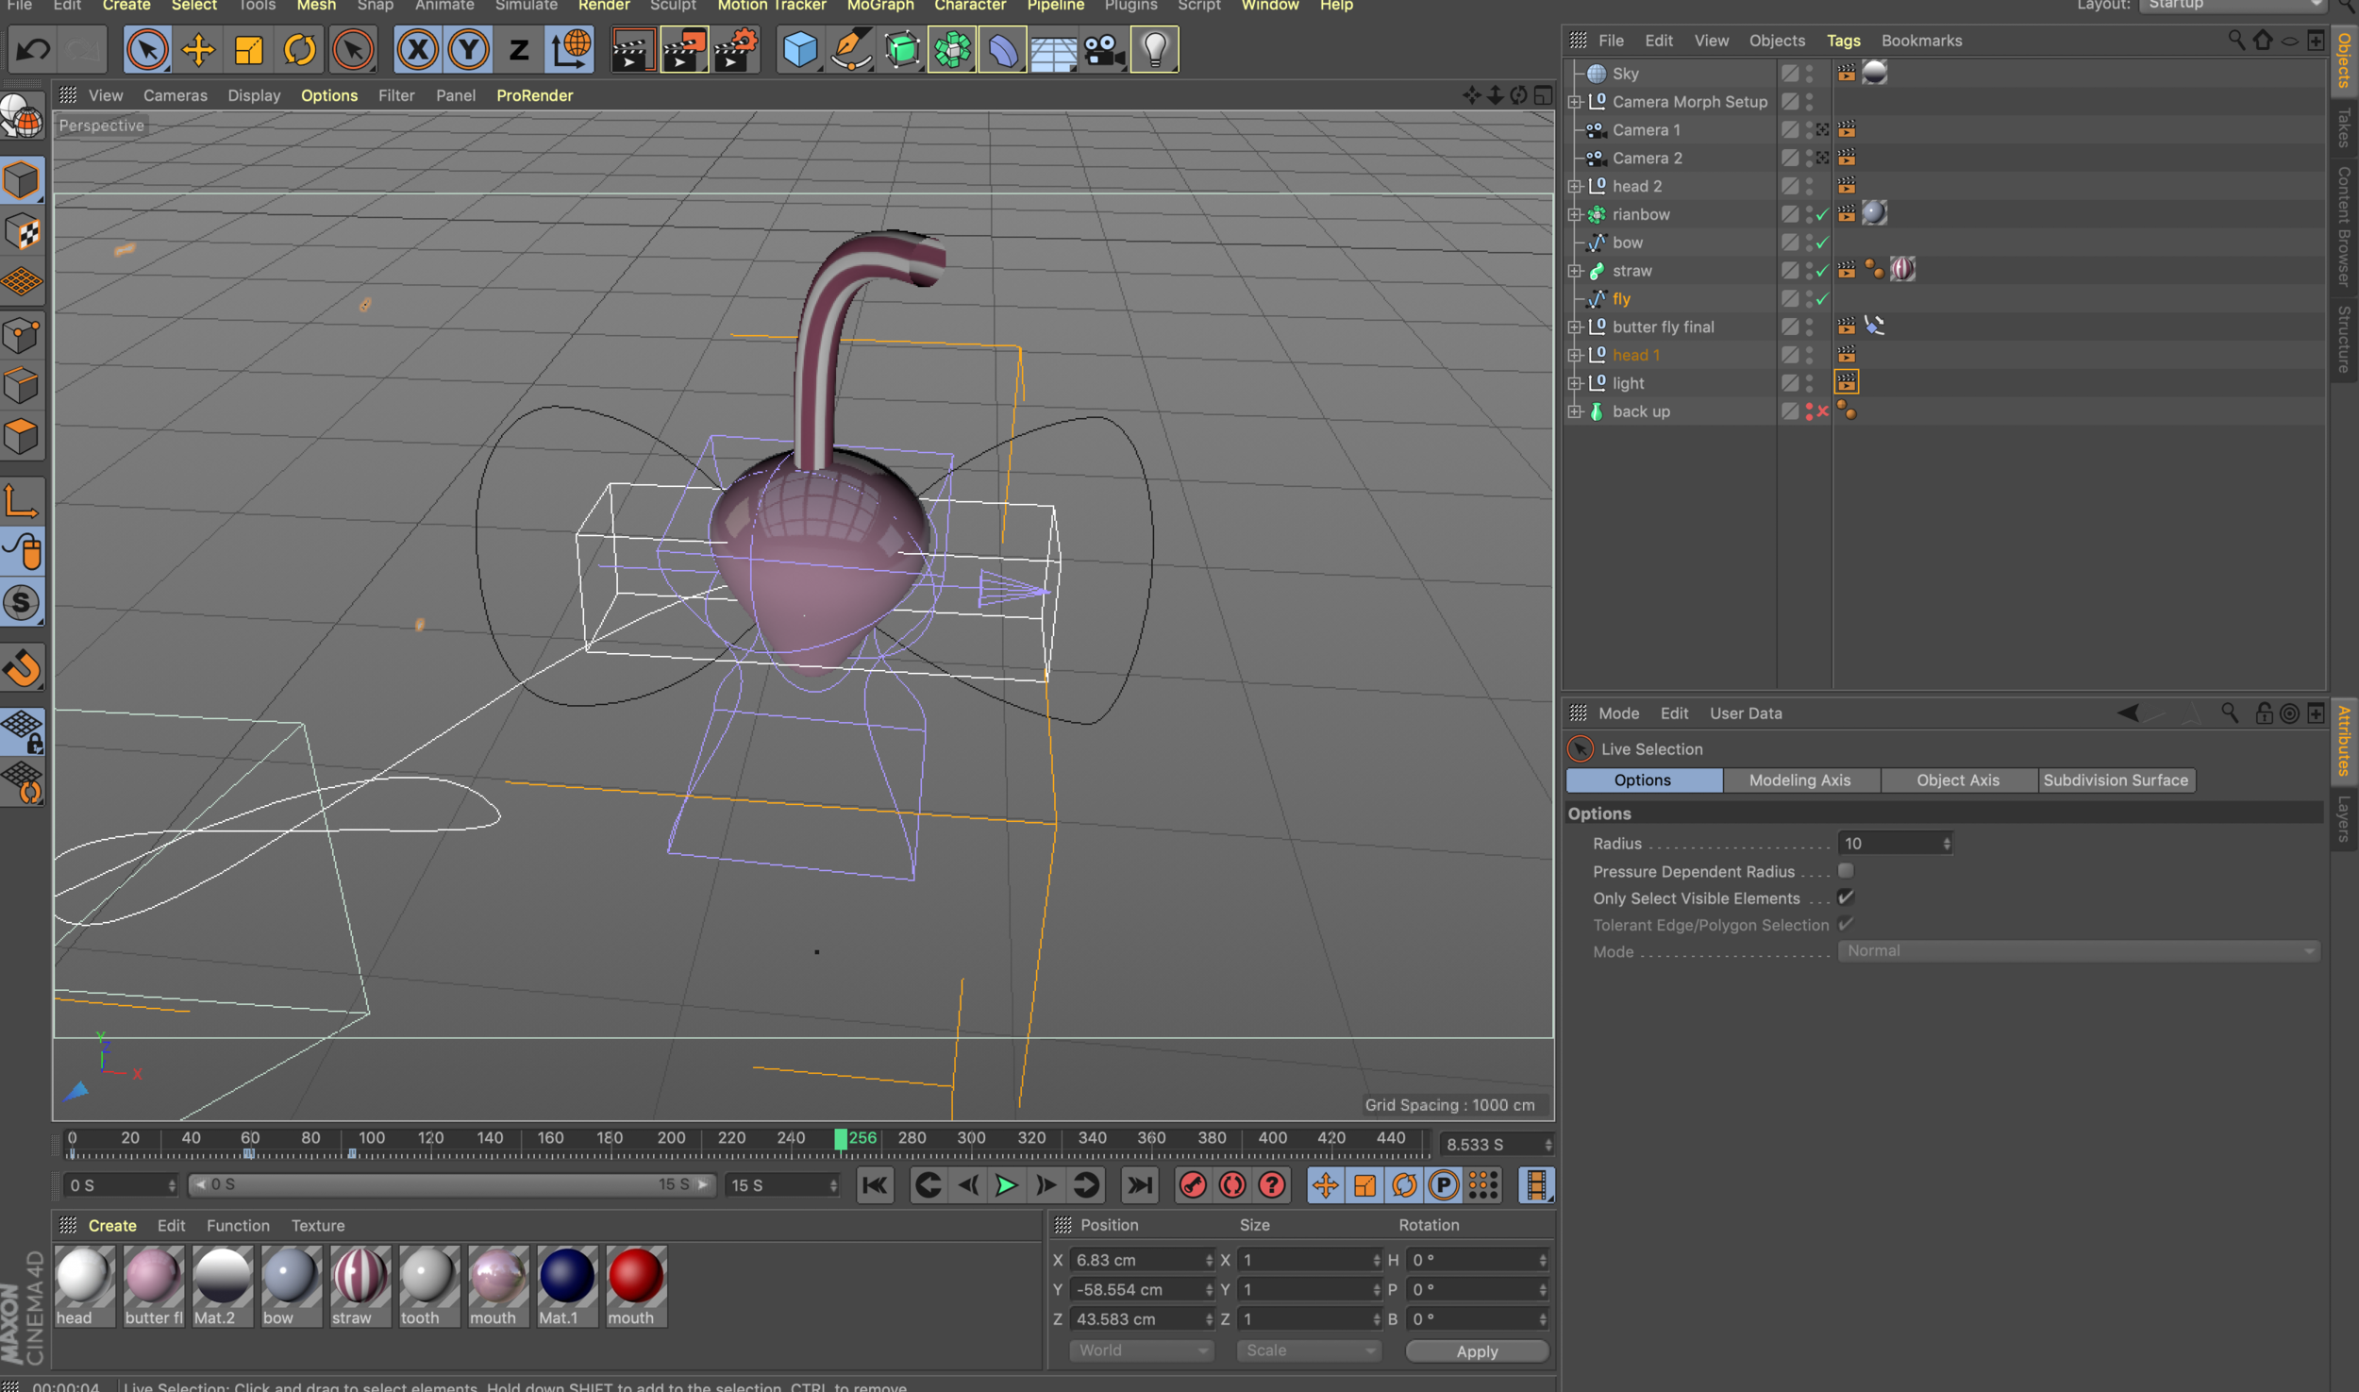Toggle the red X on back up
2359x1392 pixels.
point(1823,411)
